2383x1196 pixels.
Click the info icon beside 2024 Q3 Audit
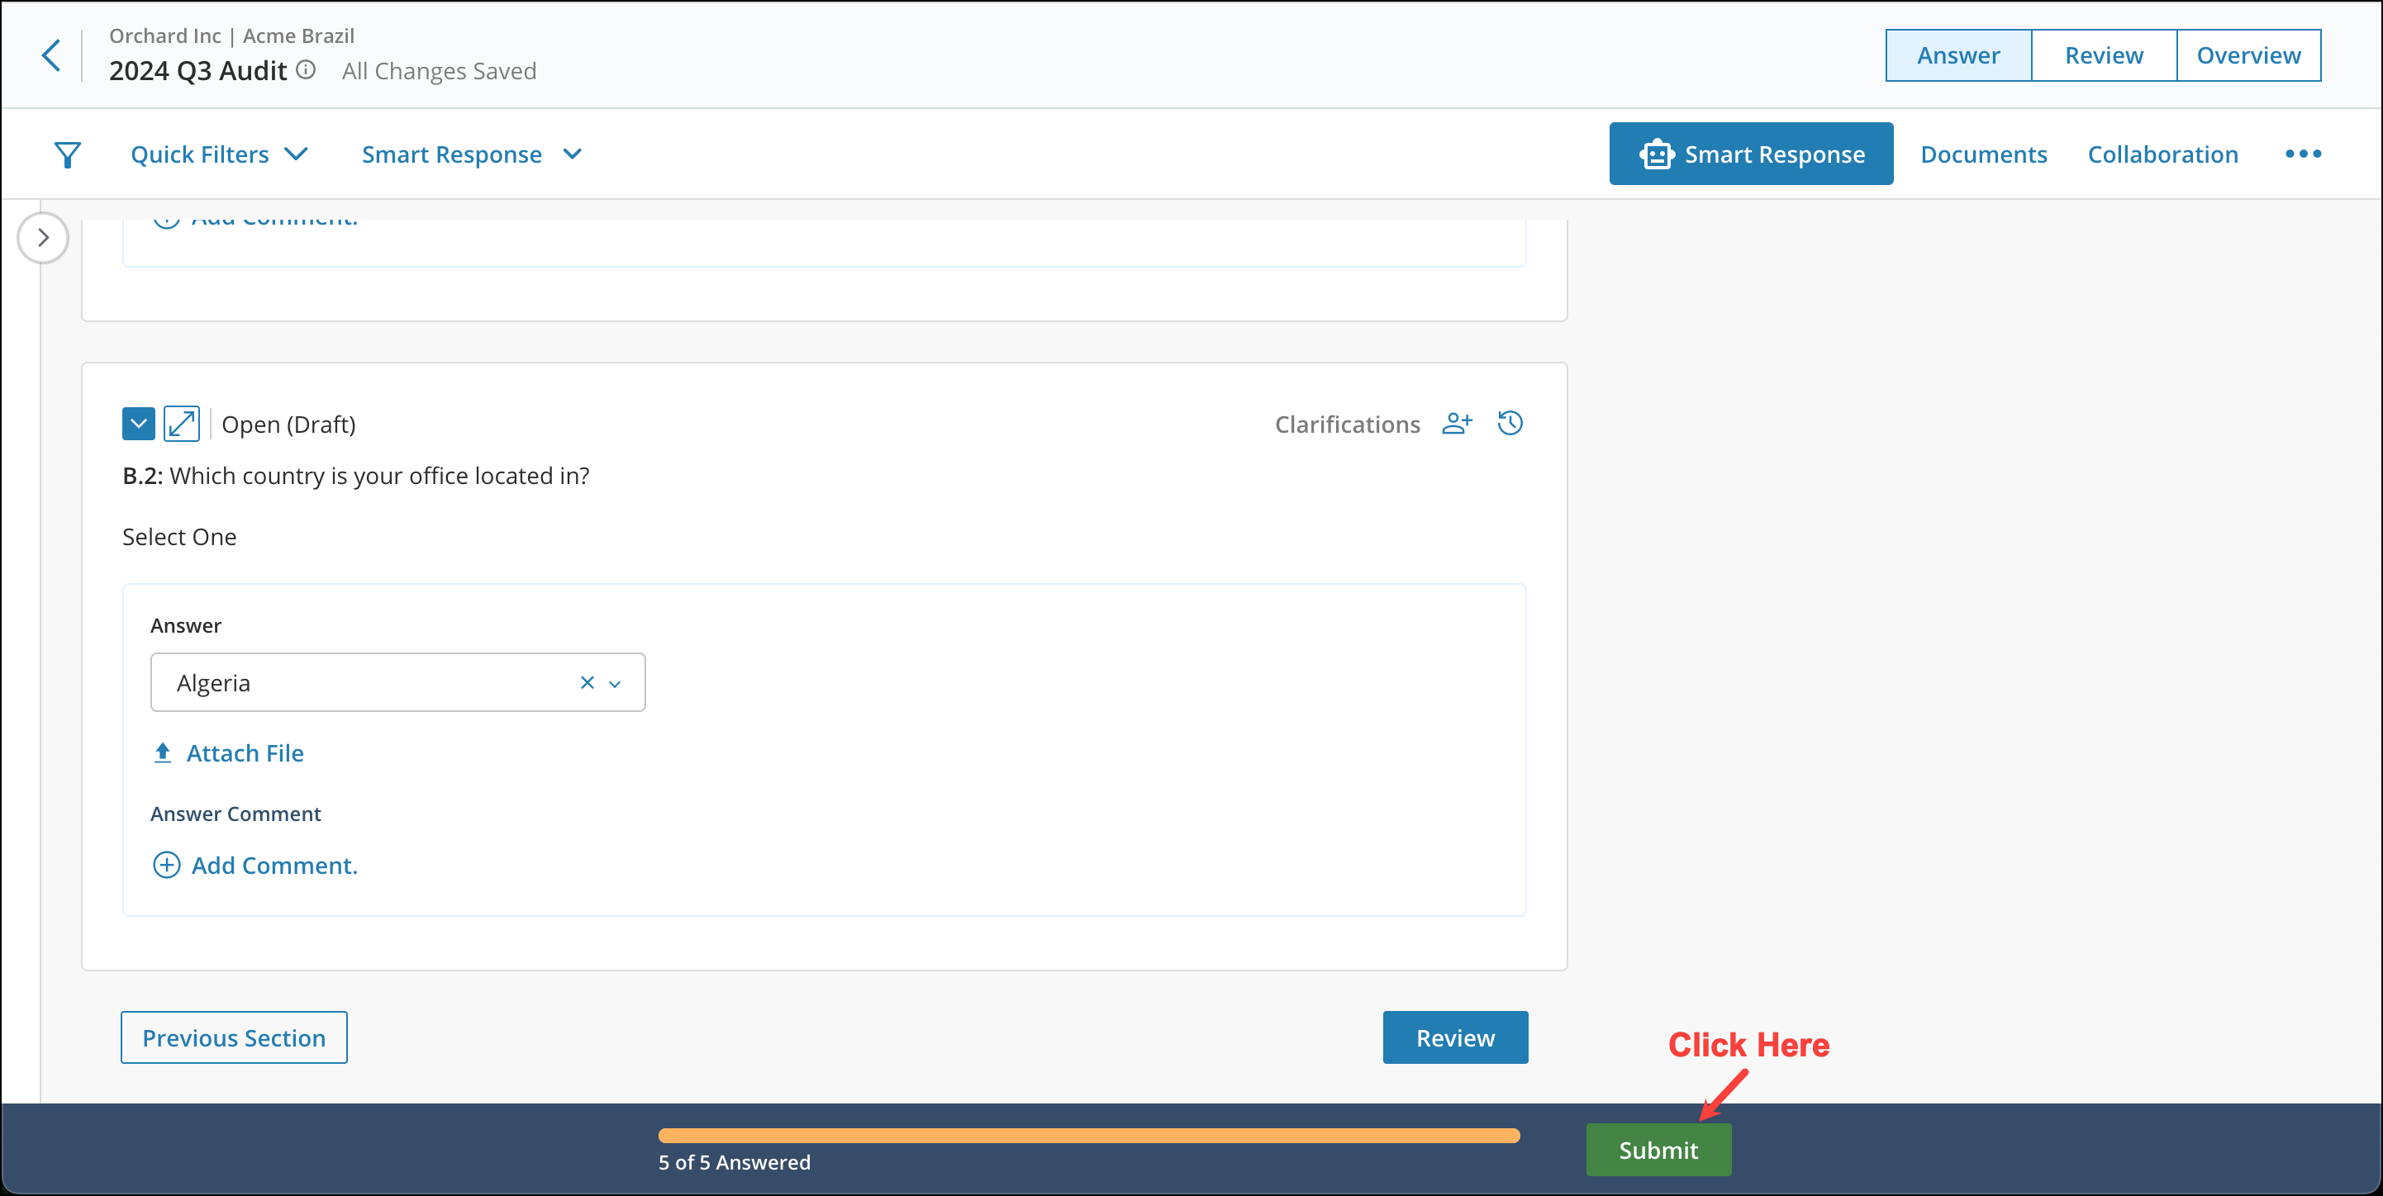coord(305,69)
